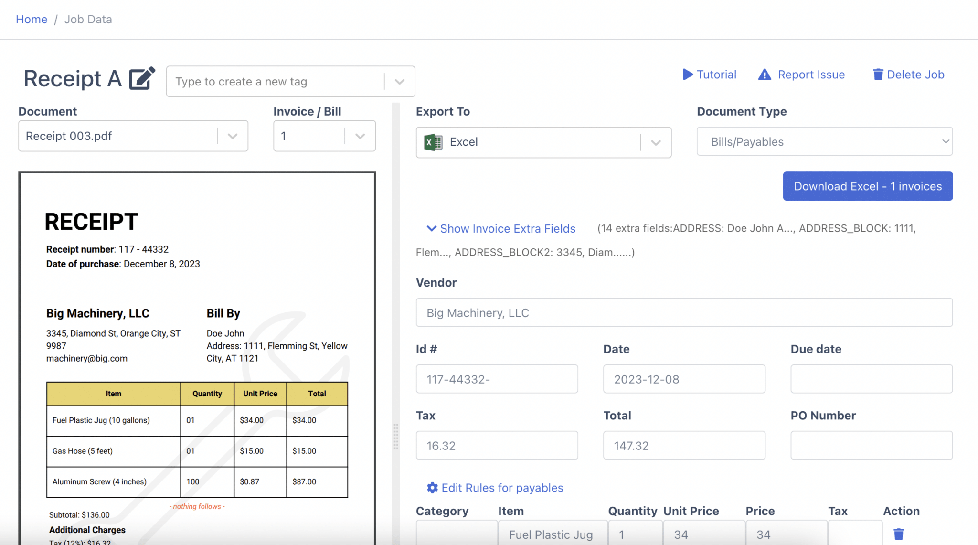Click the Report Issue alert icon
978x545 pixels.
click(764, 75)
